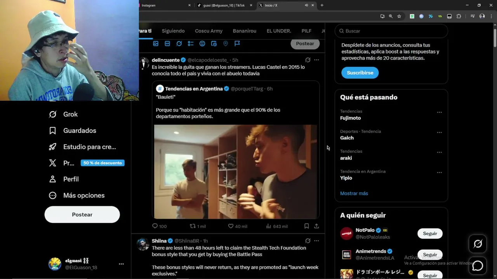
Task: Open the Fujimoto trending topic
Action: pos(350,118)
